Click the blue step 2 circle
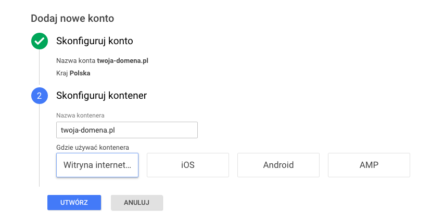Image resolution: width=444 pixels, height=222 pixels. click(x=40, y=96)
